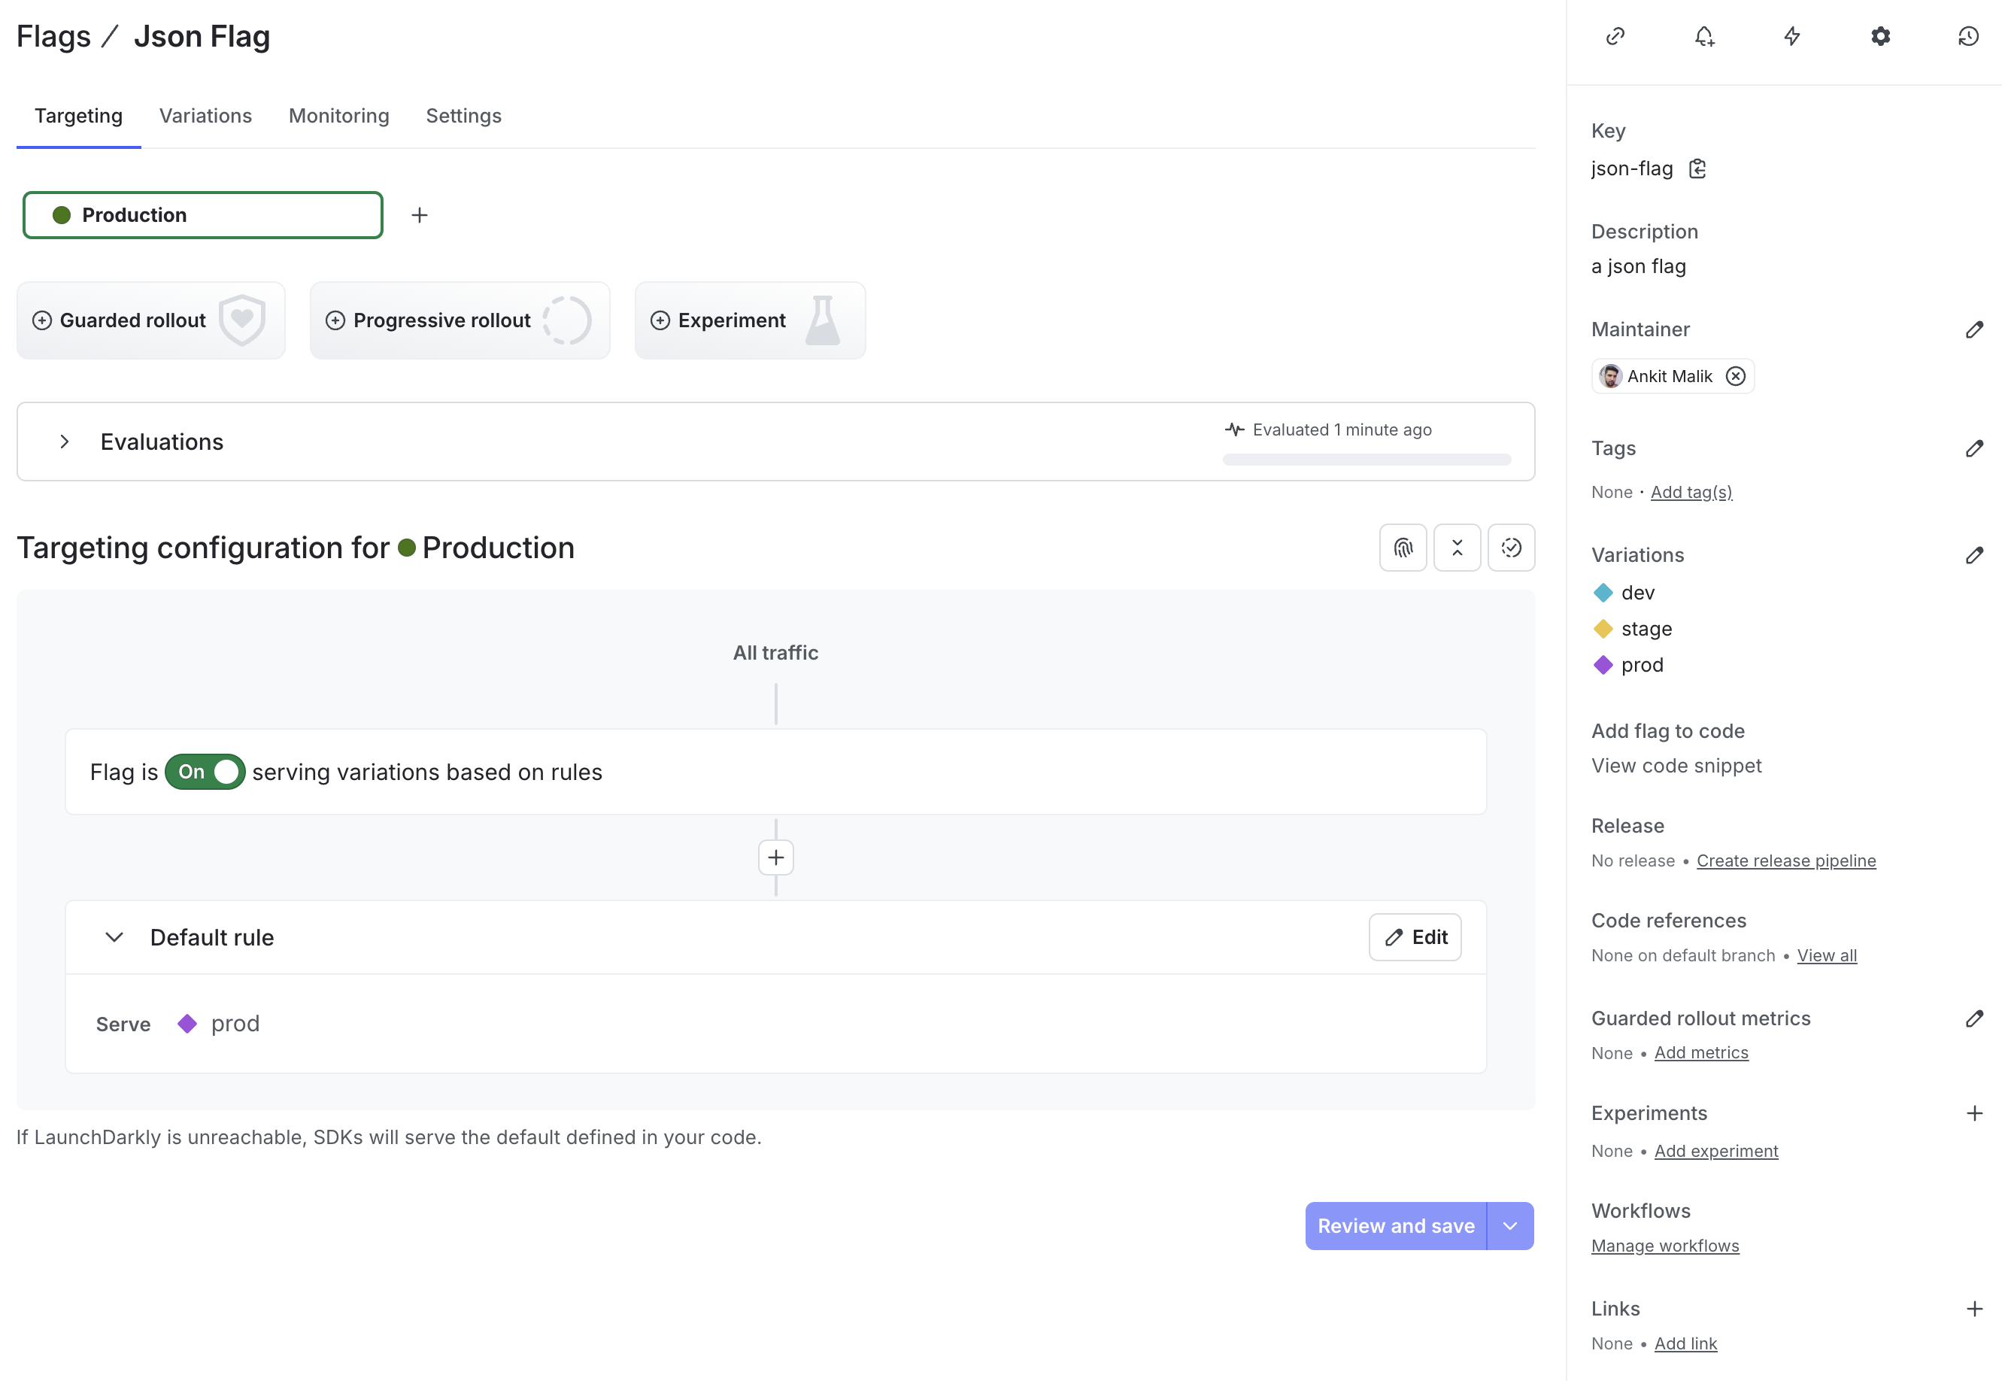Open flag settings gear icon
Screen dimensions: 2002x1381
coord(1881,36)
